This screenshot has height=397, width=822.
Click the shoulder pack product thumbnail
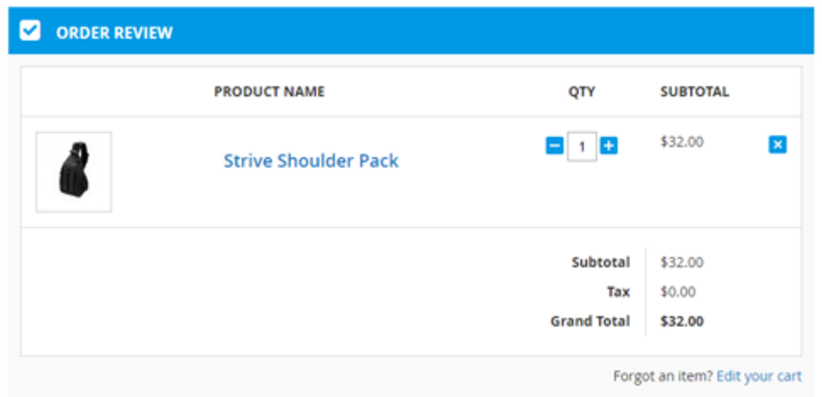(x=74, y=172)
